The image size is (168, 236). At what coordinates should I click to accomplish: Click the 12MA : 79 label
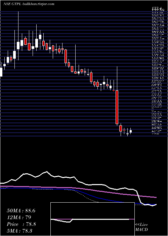[19, 217]
